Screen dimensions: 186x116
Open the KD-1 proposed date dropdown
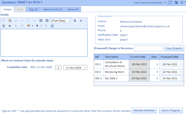(x=172, y=64)
